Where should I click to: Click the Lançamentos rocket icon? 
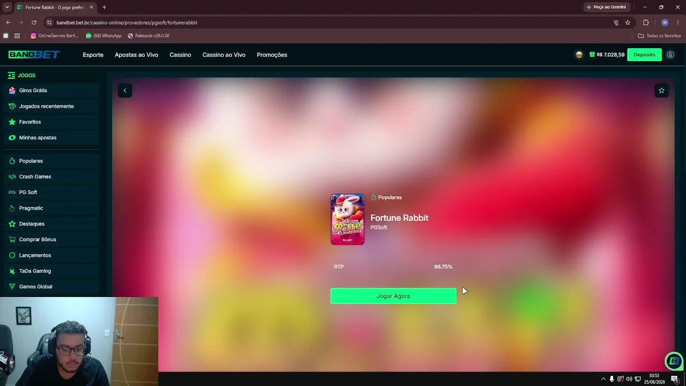pyautogui.click(x=12, y=255)
